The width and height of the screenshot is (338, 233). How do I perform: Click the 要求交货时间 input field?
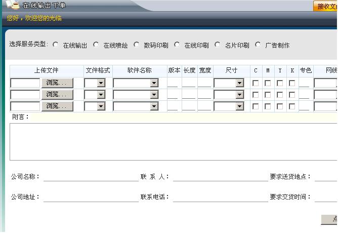pyautogui.click(x=326, y=197)
